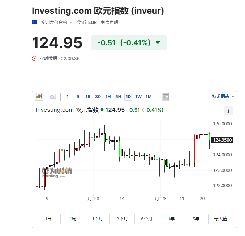Open the 技术图表 link
The width and height of the screenshot is (245, 236).
point(223,97)
